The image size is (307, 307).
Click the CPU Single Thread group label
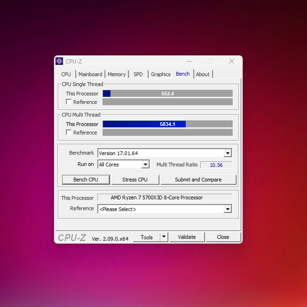point(82,84)
